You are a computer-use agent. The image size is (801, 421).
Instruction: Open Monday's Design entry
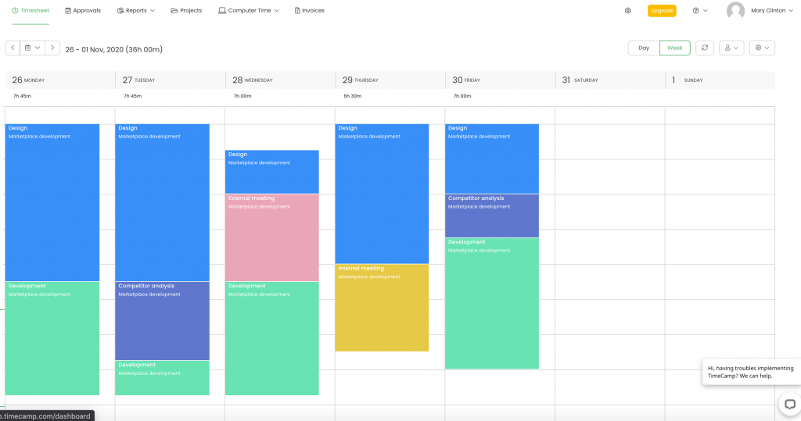pyautogui.click(x=52, y=202)
